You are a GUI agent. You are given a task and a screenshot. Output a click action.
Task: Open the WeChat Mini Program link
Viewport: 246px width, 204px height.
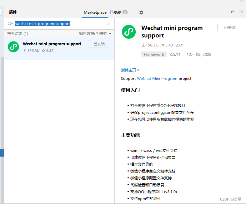click(x=157, y=78)
